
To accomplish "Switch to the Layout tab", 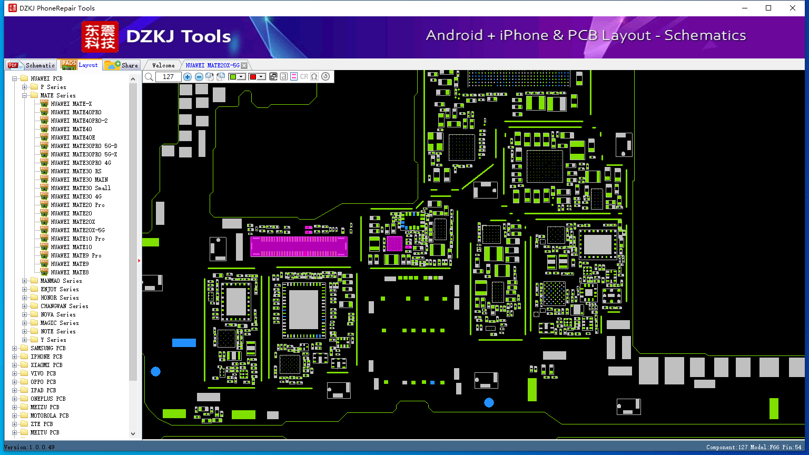I will pos(80,65).
